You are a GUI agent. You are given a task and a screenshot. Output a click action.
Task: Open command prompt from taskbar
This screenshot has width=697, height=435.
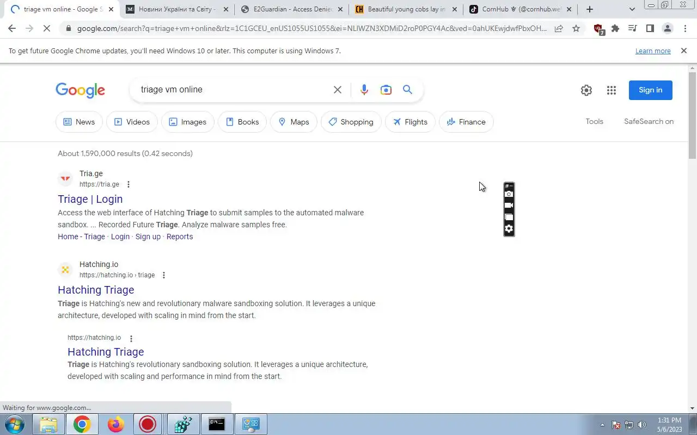(x=217, y=424)
